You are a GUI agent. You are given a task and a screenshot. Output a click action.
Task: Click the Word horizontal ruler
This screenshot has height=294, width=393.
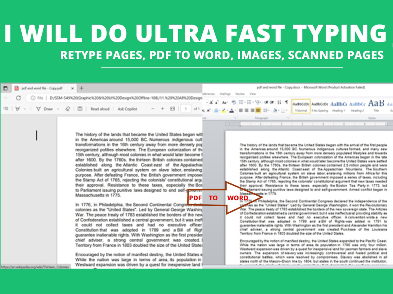click(309, 124)
